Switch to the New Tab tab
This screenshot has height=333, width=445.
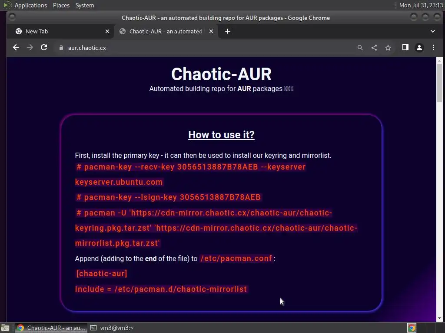click(x=60, y=31)
